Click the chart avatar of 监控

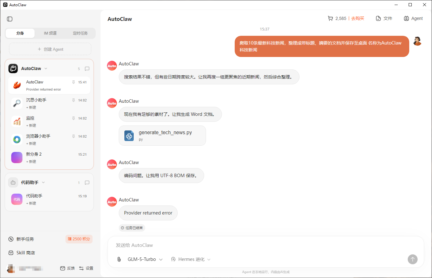pos(17,121)
